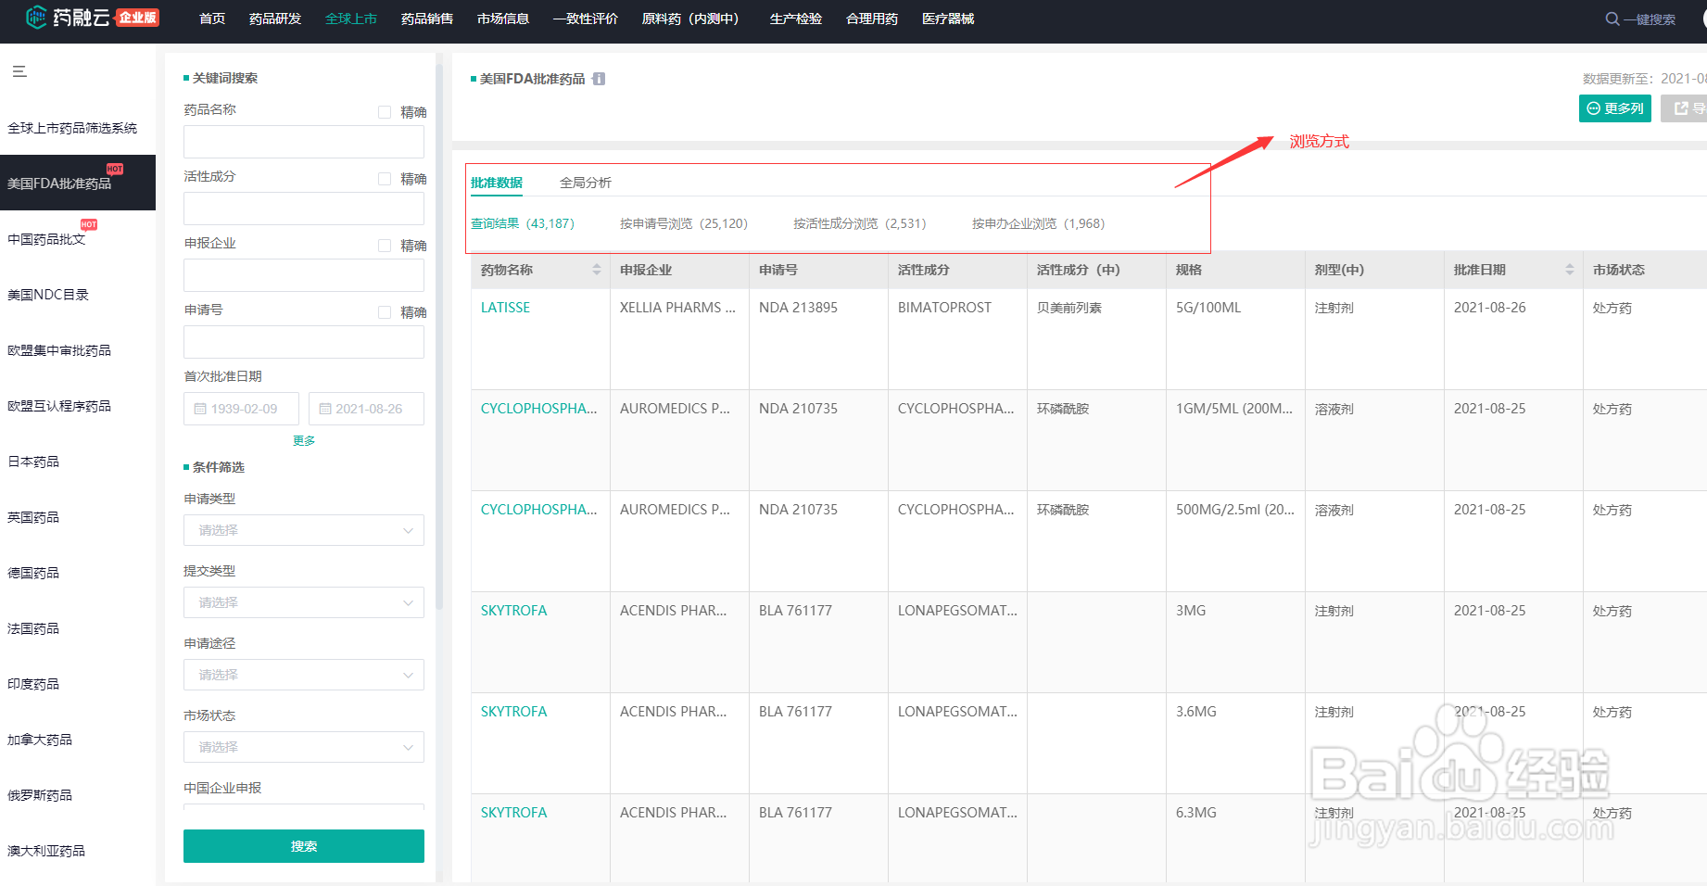Viewport: 1707px width, 886px height.
Task: Click the 药融云 logo icon
Action: [36, 17]
